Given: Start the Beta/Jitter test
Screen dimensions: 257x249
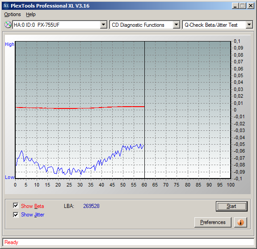Looking at the screenshot, I should tap(232, 206).
